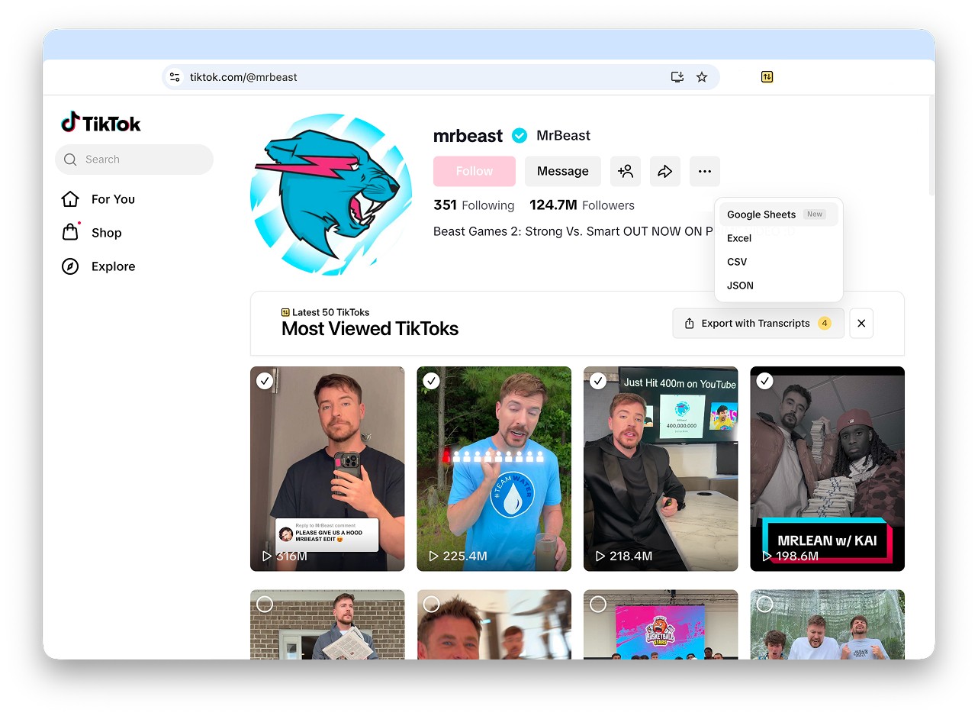Click the TikTok logo
The height and width of the screenshot is (716, 978).
tap(101, 123)
